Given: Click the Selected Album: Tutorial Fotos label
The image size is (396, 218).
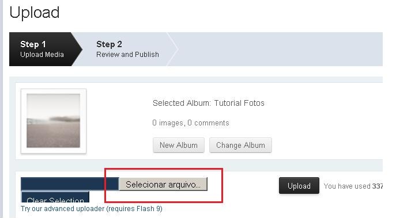Looking at the screenshot, I should pos(208,103).
